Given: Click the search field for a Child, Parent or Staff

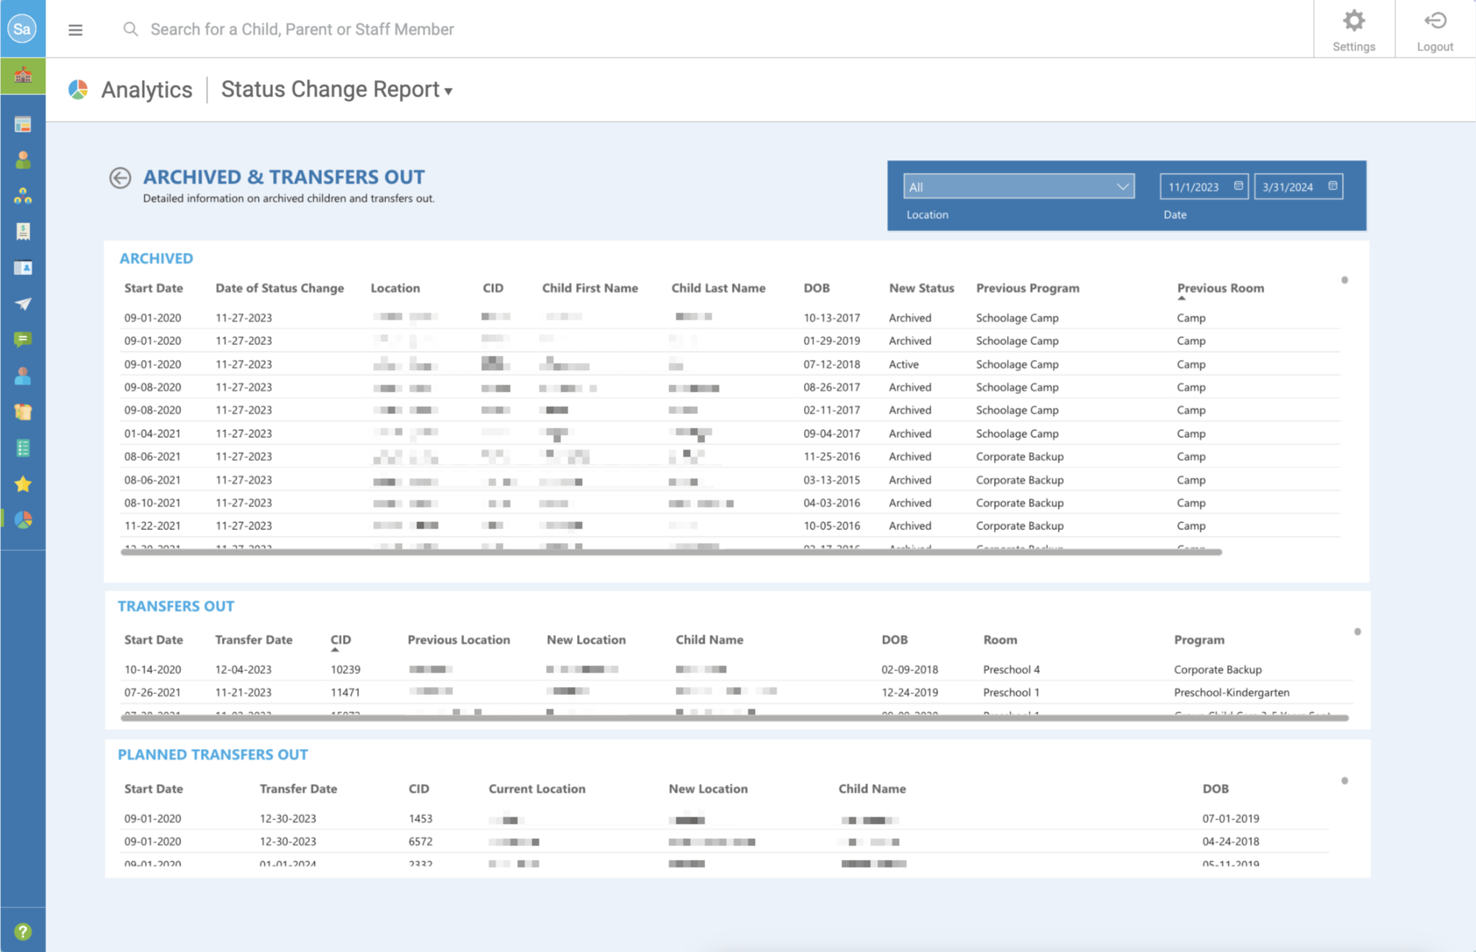Looking at the screenshot, I should (301, 29).
